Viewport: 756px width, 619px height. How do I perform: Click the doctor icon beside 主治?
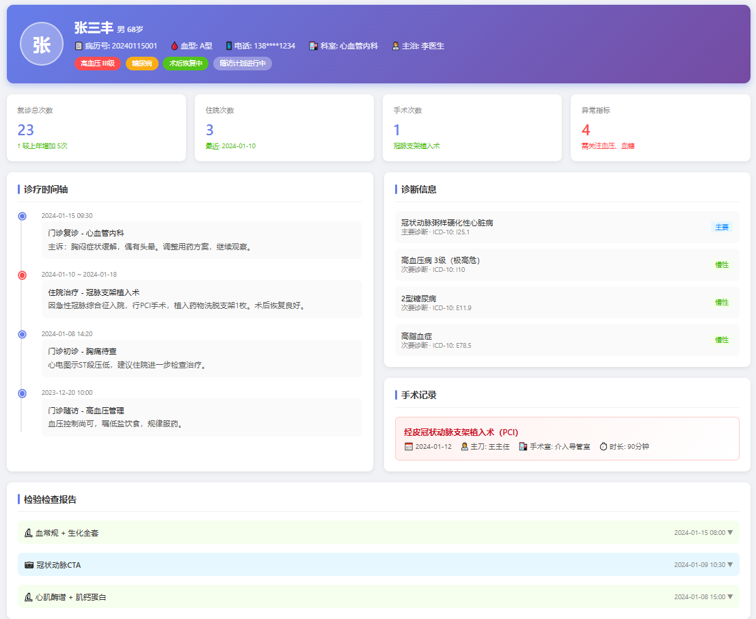396,46
